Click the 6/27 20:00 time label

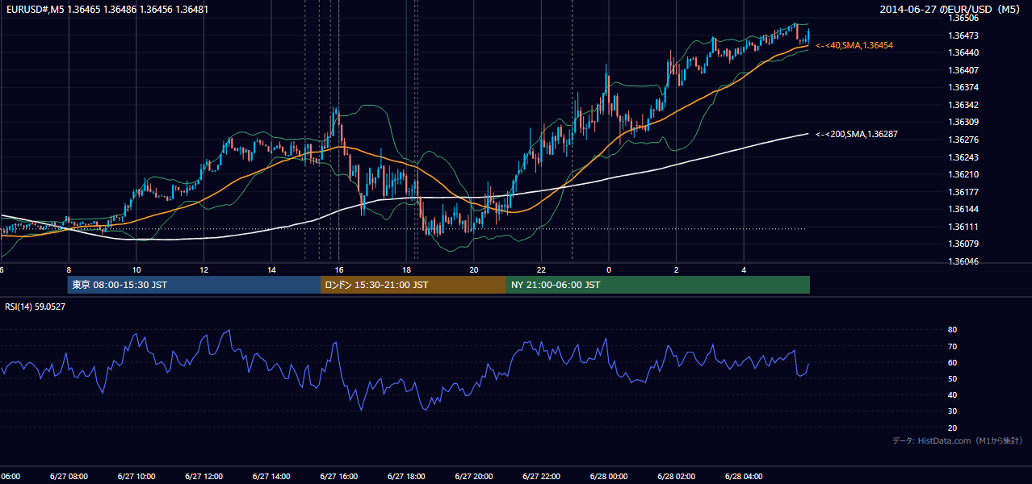click(x=474, y=476)
